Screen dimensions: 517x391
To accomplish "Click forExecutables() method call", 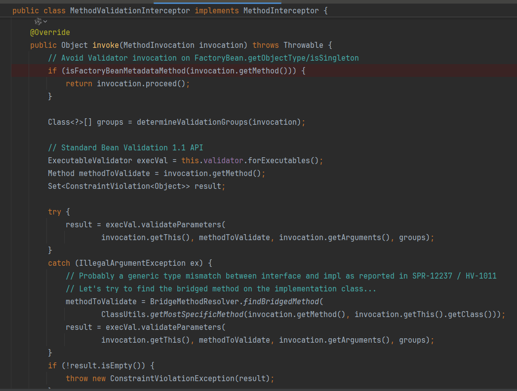I will (x=283, y=161).
